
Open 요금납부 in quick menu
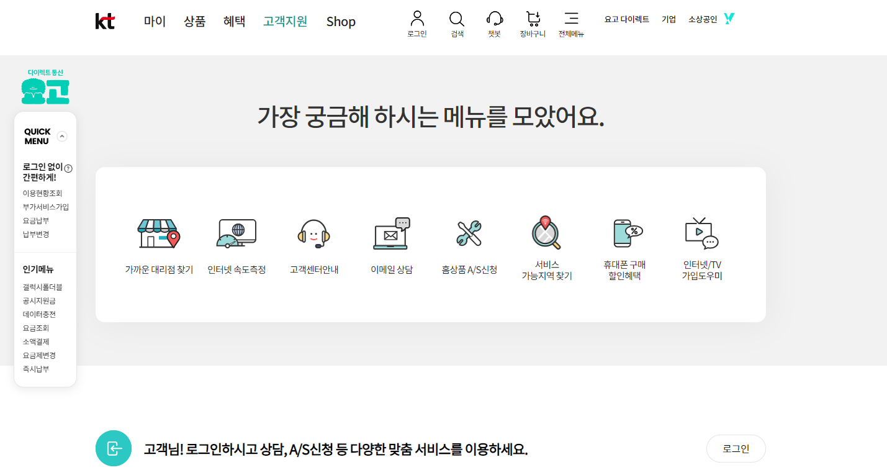36,220
